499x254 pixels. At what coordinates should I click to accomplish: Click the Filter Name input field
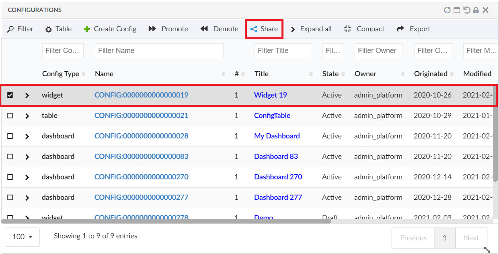tap(159, 51)
